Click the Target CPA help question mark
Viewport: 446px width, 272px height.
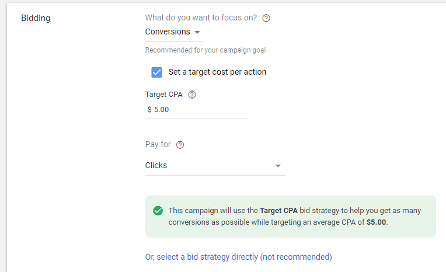[192, 95]
